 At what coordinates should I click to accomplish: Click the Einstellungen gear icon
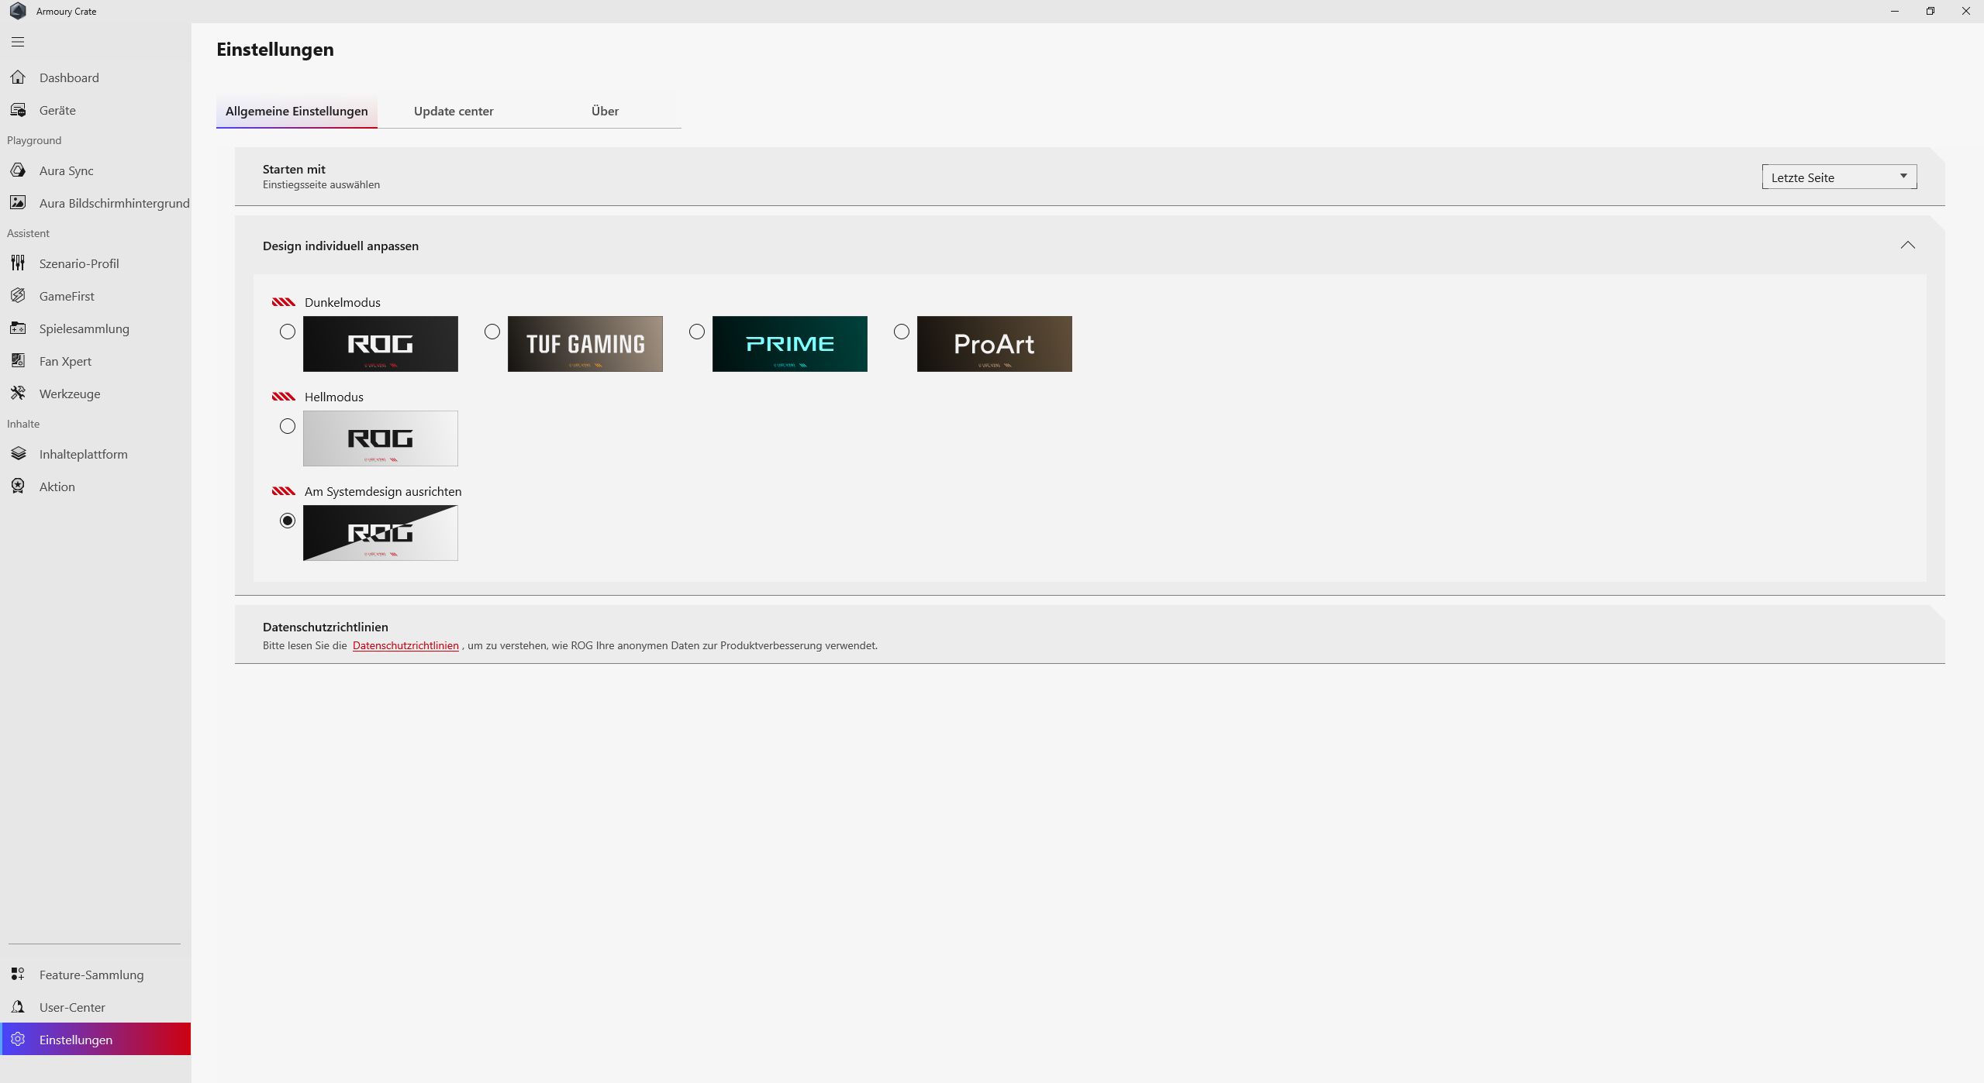point(18,1040)
